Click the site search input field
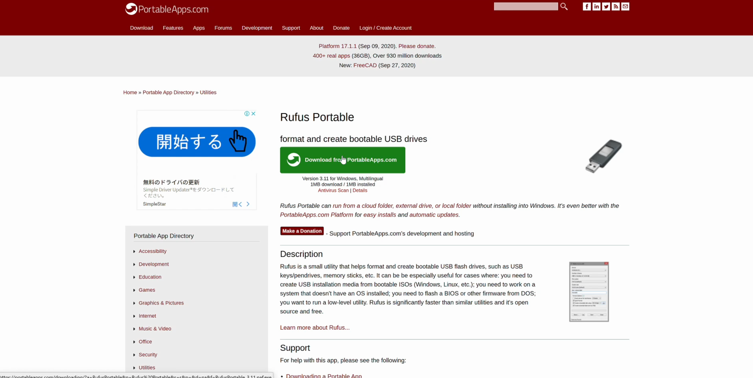This screenshot has height=378, width=753. tap(526, 6)
